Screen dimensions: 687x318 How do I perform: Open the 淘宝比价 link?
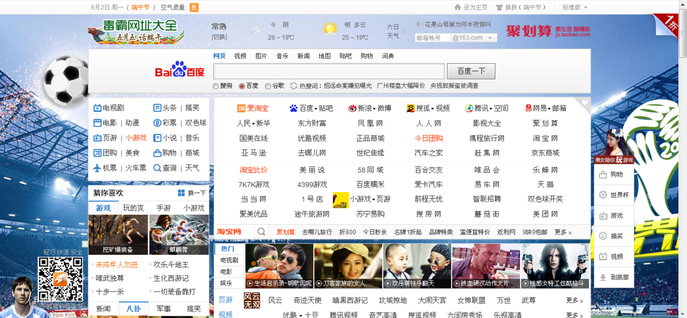[x=253, y=170]
